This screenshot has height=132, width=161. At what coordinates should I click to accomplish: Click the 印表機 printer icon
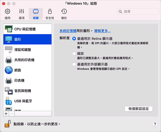(9, 80)
